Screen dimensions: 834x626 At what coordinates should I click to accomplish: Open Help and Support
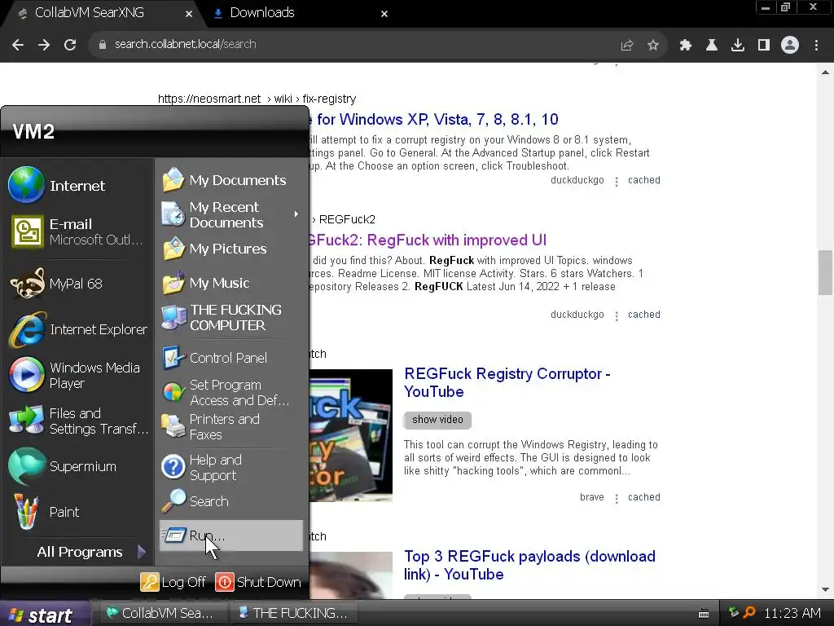coord(230,467)
